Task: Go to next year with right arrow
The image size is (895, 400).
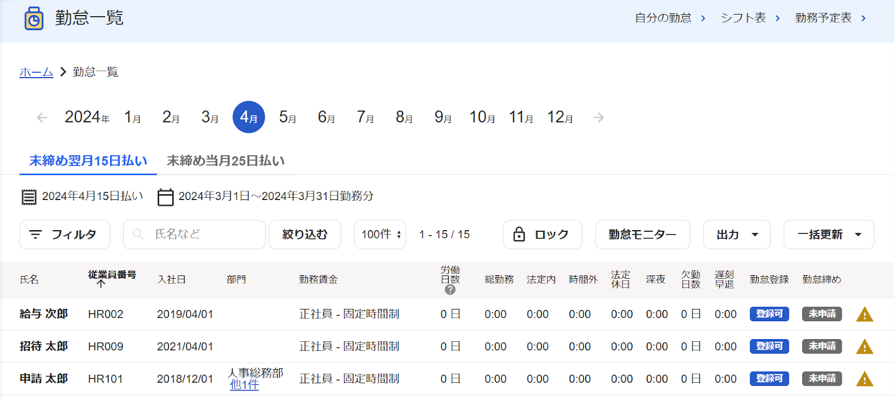Action: pos(599,117)
